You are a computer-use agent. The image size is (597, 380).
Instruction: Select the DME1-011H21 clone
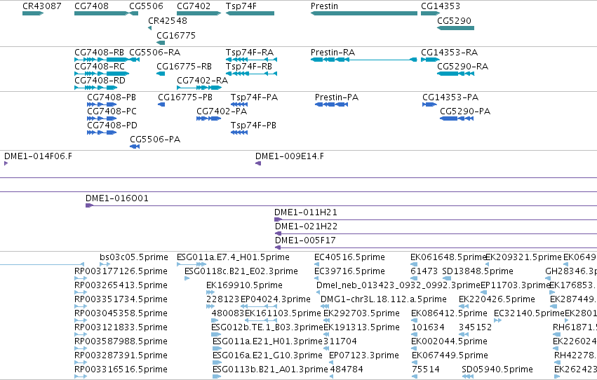436,219
